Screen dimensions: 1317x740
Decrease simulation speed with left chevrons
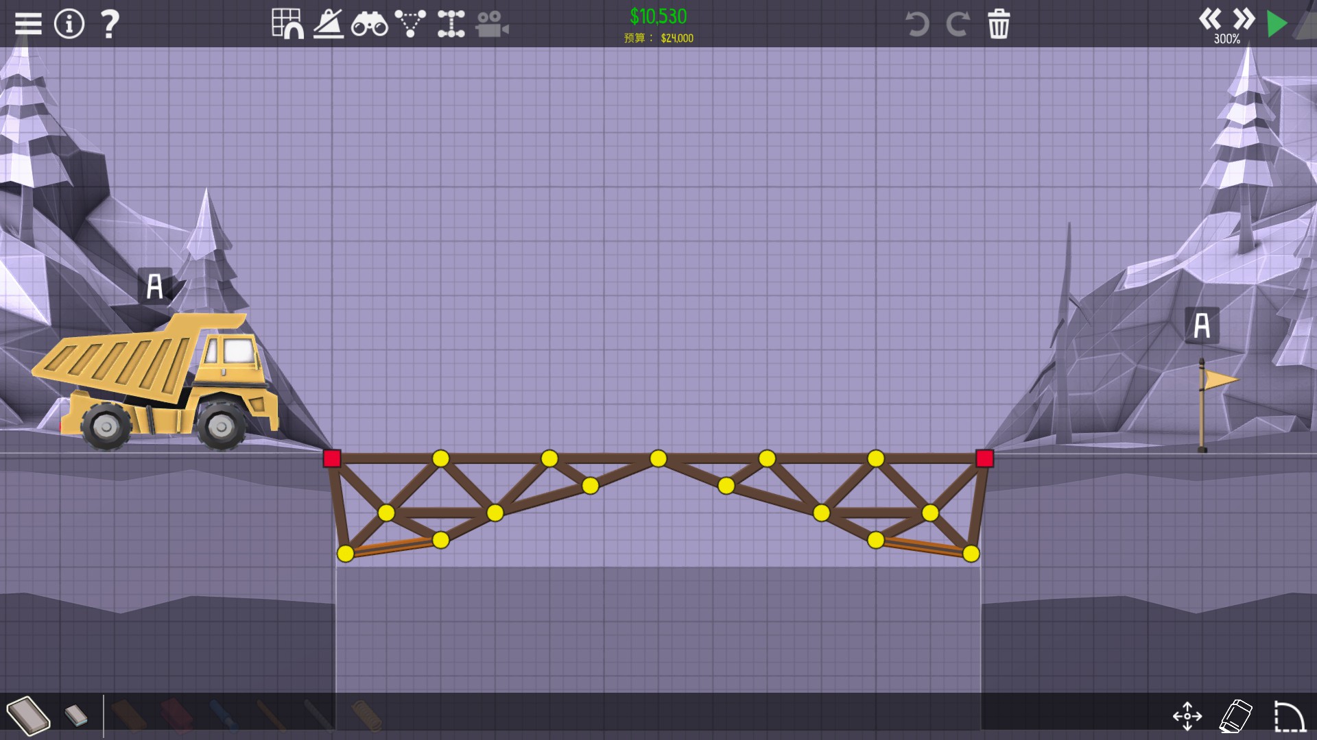1210,18
